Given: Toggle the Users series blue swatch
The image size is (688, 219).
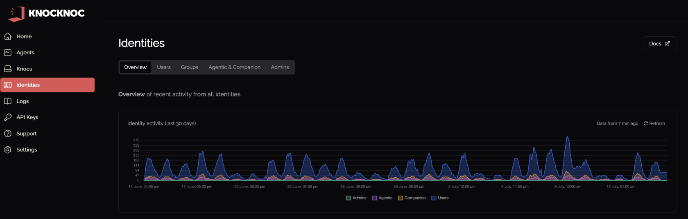Looking at the screenshot, I should (434, 198).
